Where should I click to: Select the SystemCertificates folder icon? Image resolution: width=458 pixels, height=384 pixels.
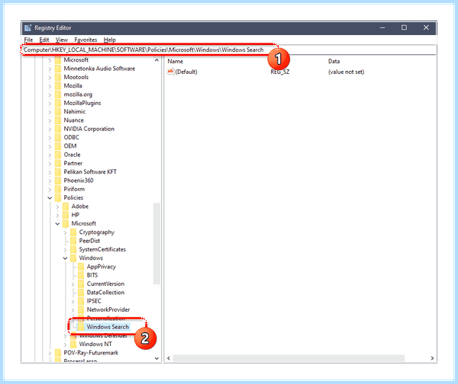coord(73,249)
